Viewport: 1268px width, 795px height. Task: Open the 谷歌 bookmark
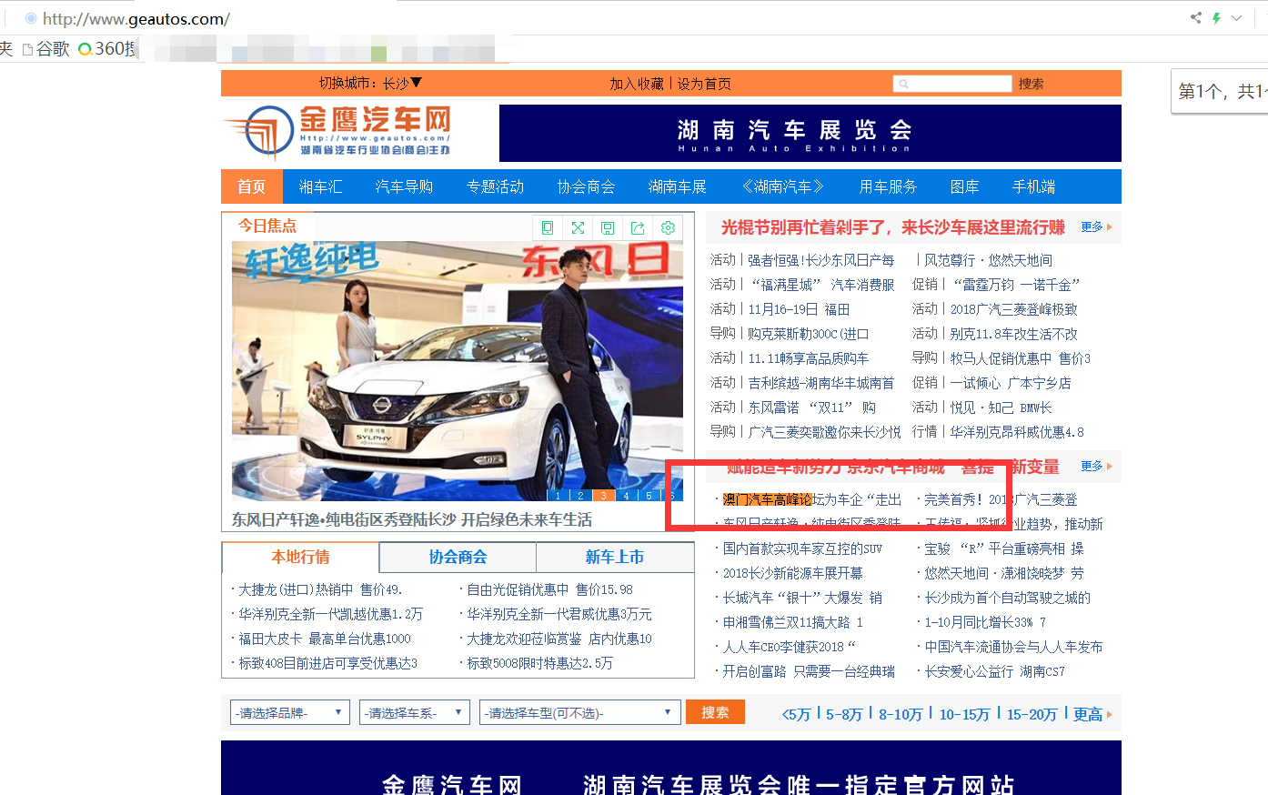[x=46, y=48]
